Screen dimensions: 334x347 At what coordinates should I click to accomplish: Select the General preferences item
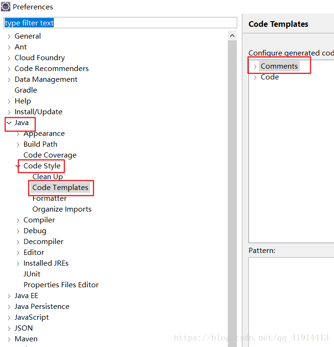click(x=28, y=36)
